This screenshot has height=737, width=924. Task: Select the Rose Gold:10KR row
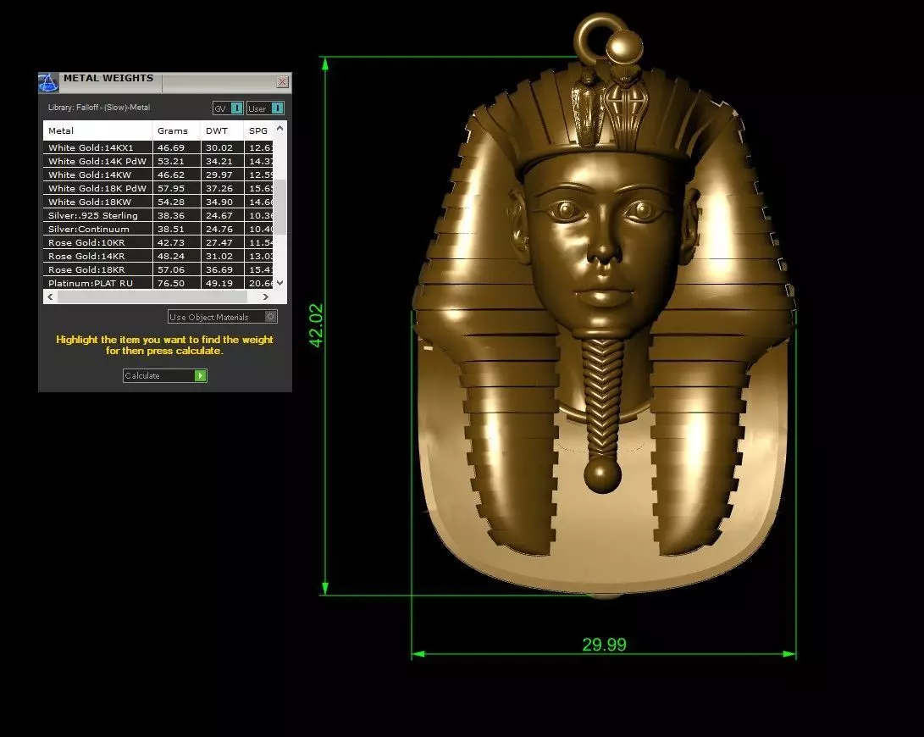[x=158, y=242]
